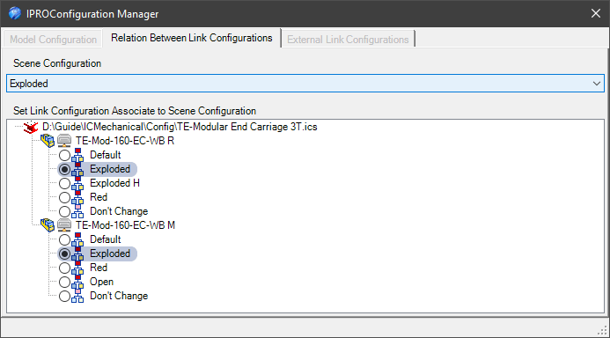Select Don't Change radio for TE-Mod-160-EC-WB M
Image resolution: width=610 pixels, height=338 pixels.
pos(64,296)
